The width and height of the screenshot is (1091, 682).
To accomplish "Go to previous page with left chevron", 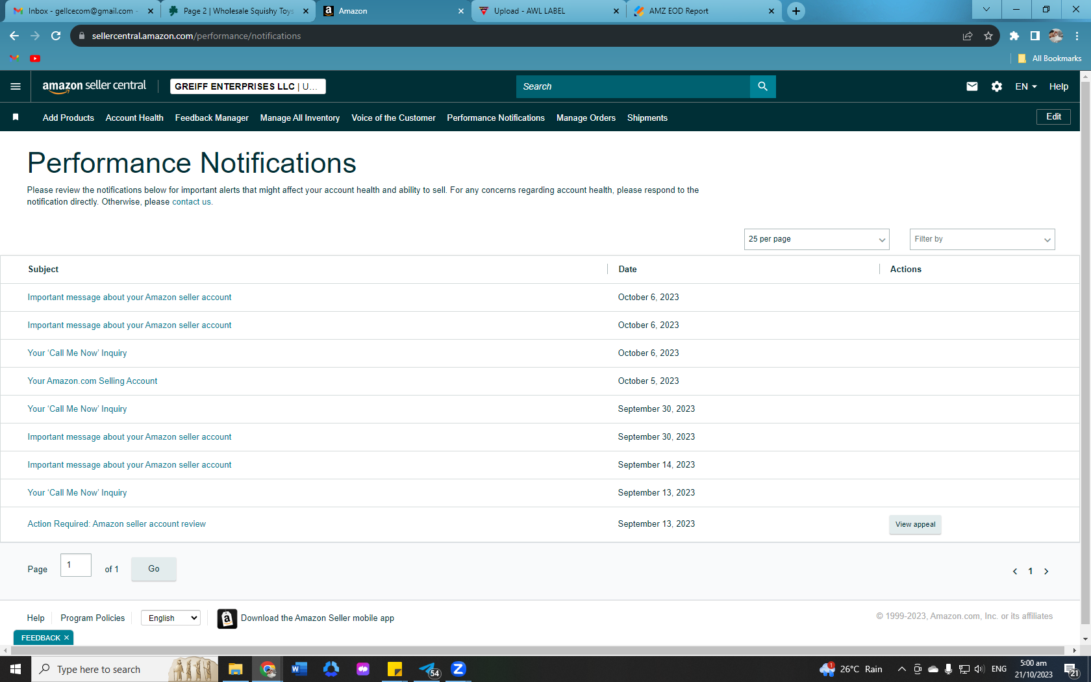I will [1015, 572].
